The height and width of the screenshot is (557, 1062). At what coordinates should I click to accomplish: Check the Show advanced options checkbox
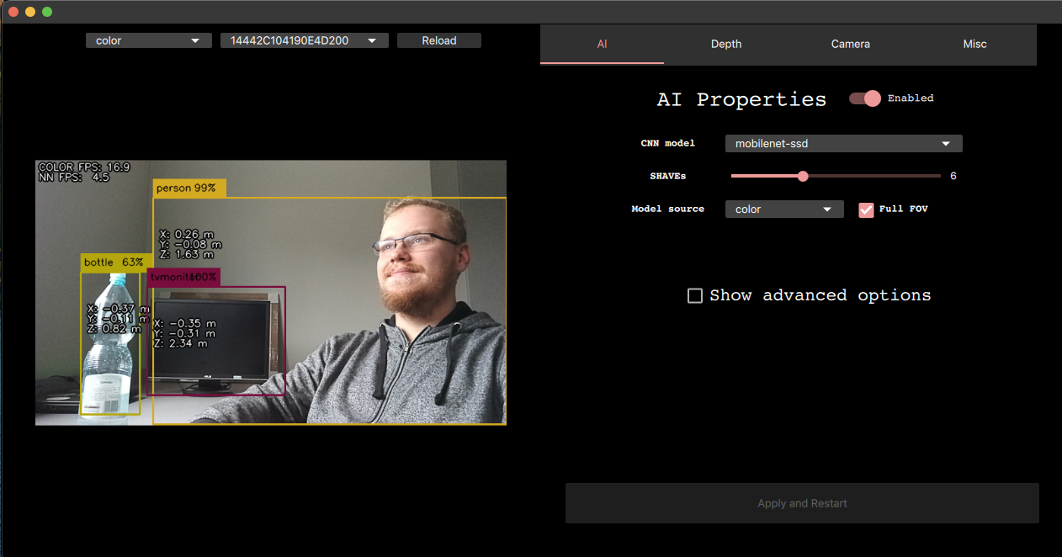tap(695, 295)
